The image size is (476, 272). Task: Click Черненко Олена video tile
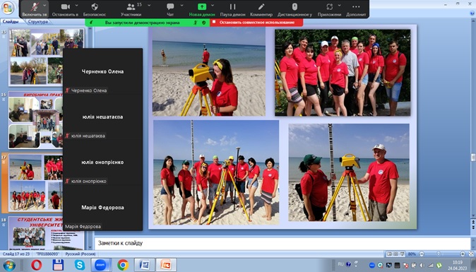[x=102, y=71]
